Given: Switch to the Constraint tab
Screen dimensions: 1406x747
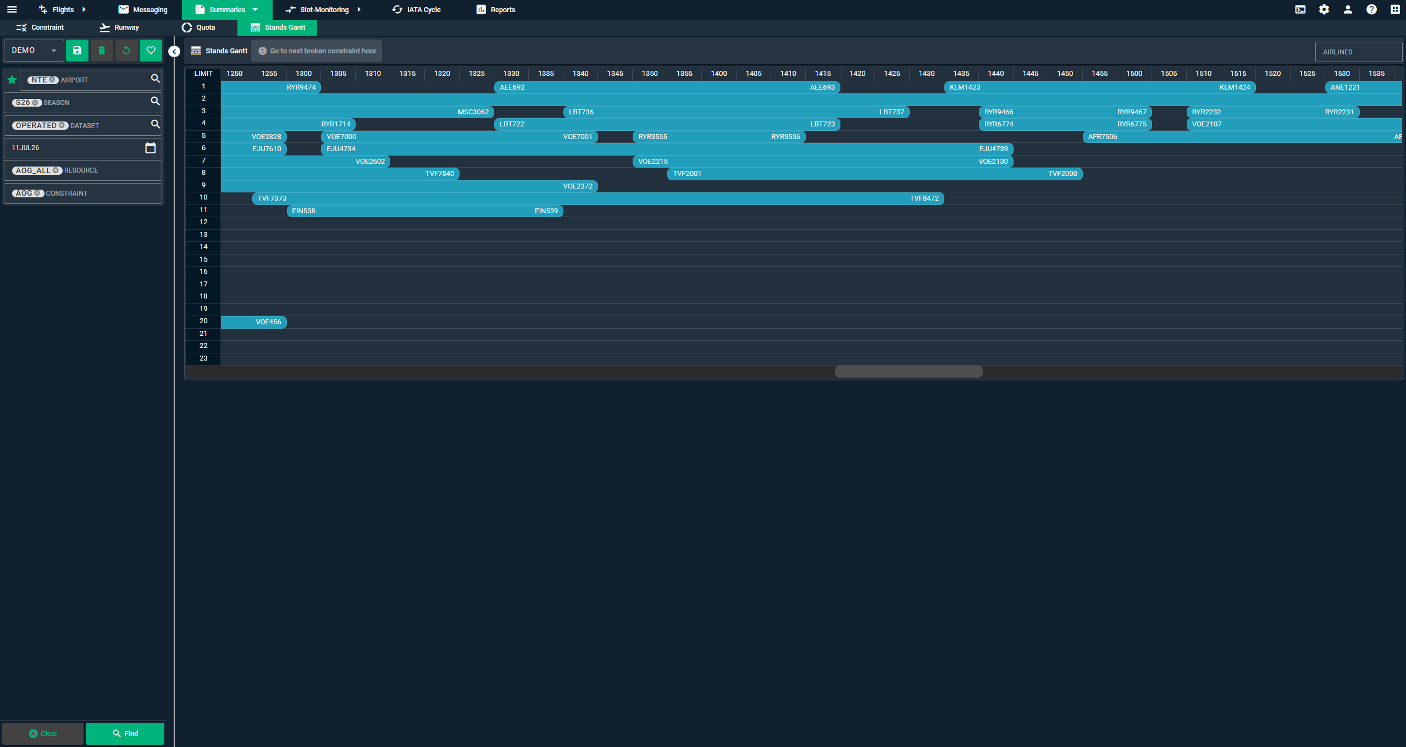Looking at the screenshot, I should pos(40,27).
